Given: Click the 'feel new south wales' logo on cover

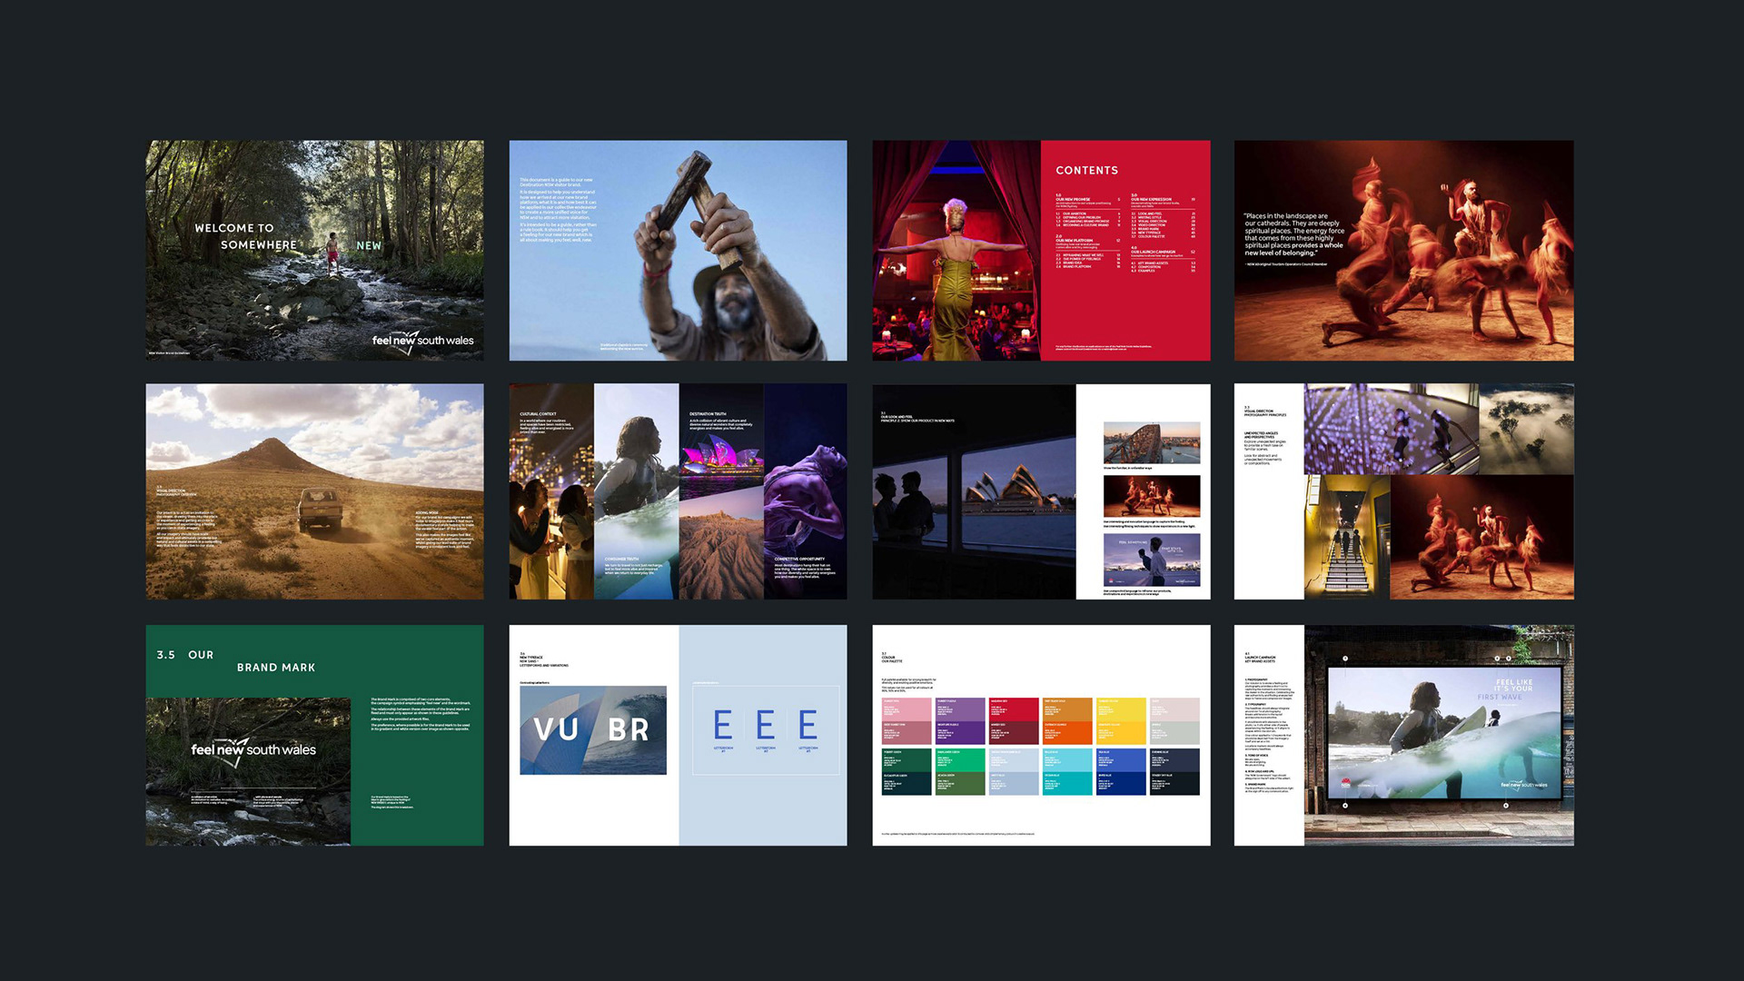Looking at the screenshot, I should (422, 341).
